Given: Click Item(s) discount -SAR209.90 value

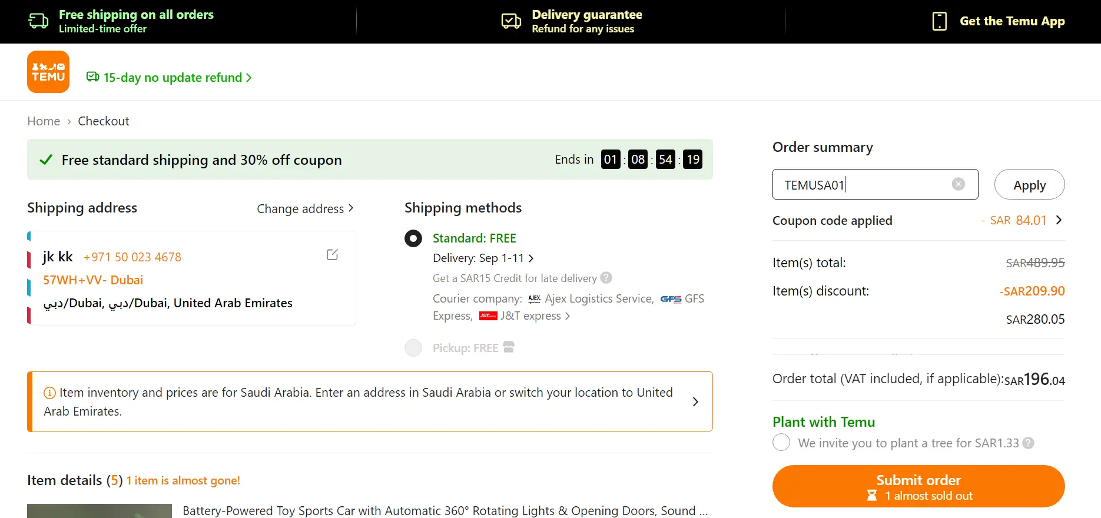Looking at the screenshot, I should coord(1032,291).
